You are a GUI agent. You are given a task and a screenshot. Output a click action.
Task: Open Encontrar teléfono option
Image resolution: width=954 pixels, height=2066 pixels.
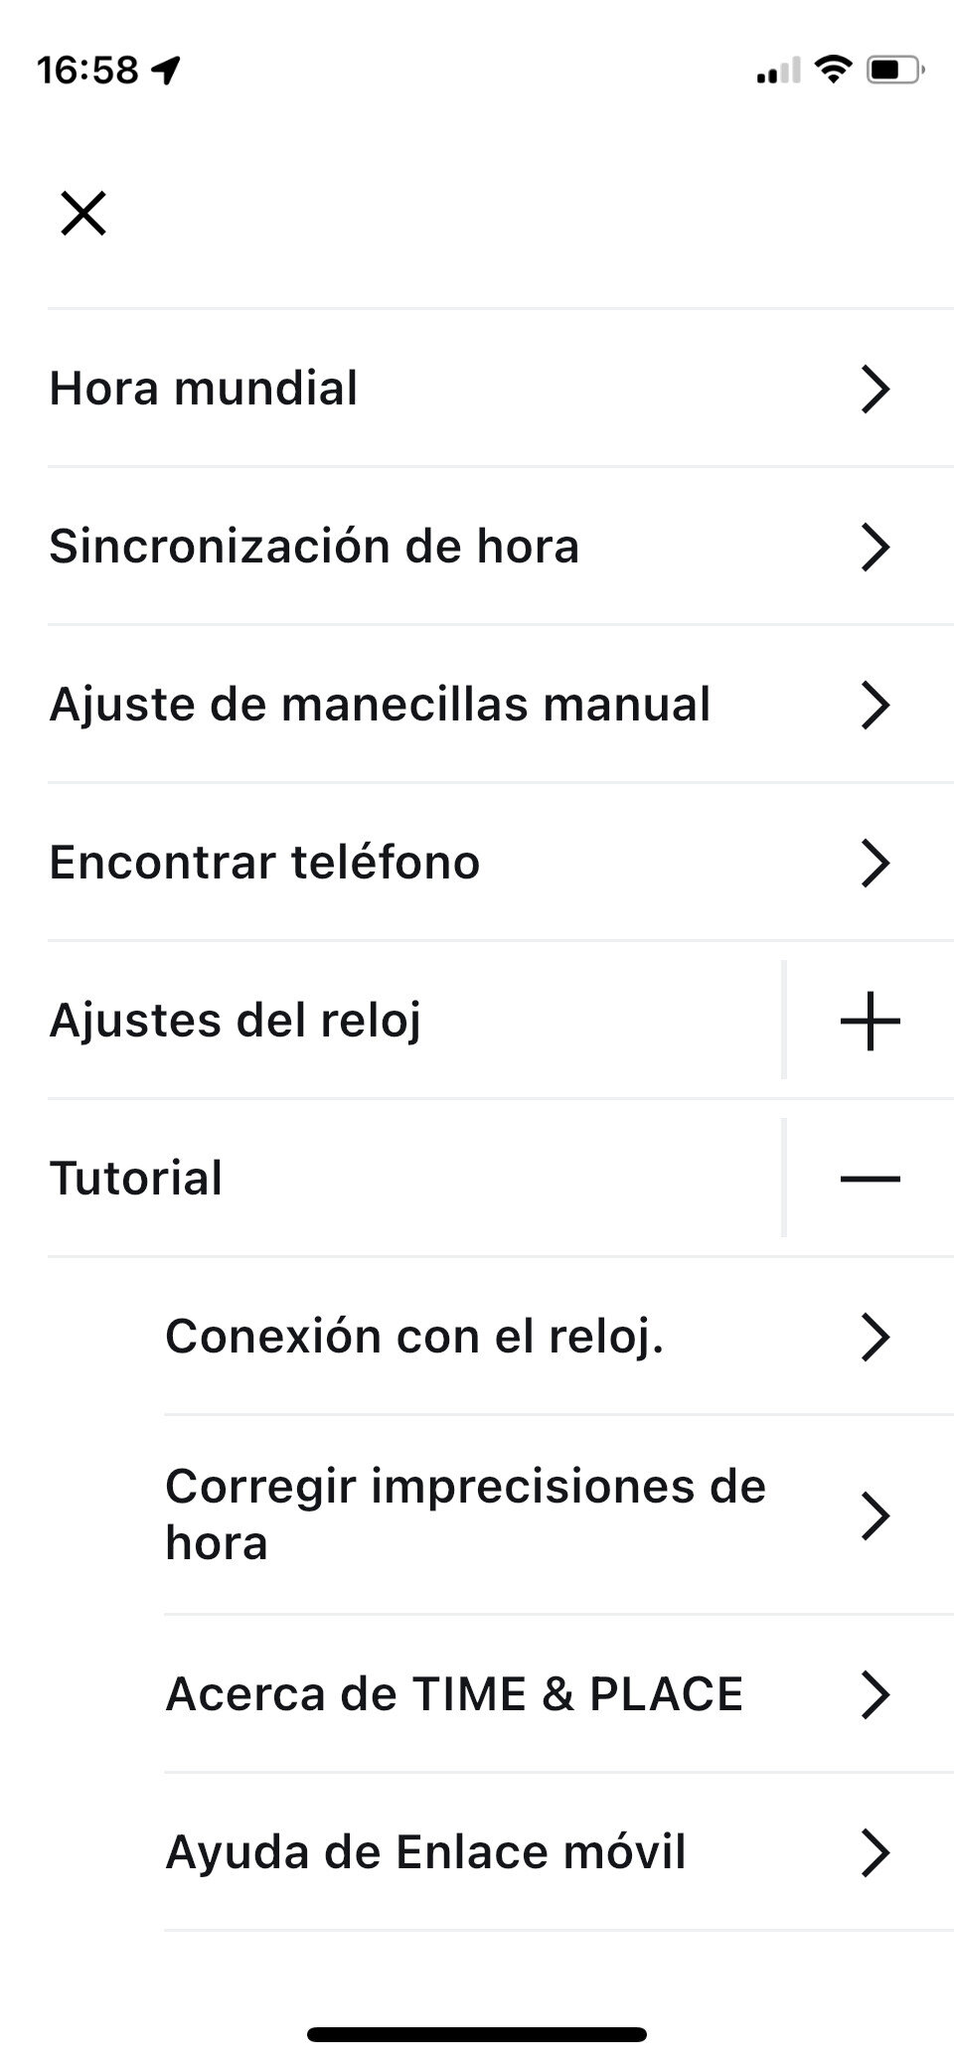264,863
